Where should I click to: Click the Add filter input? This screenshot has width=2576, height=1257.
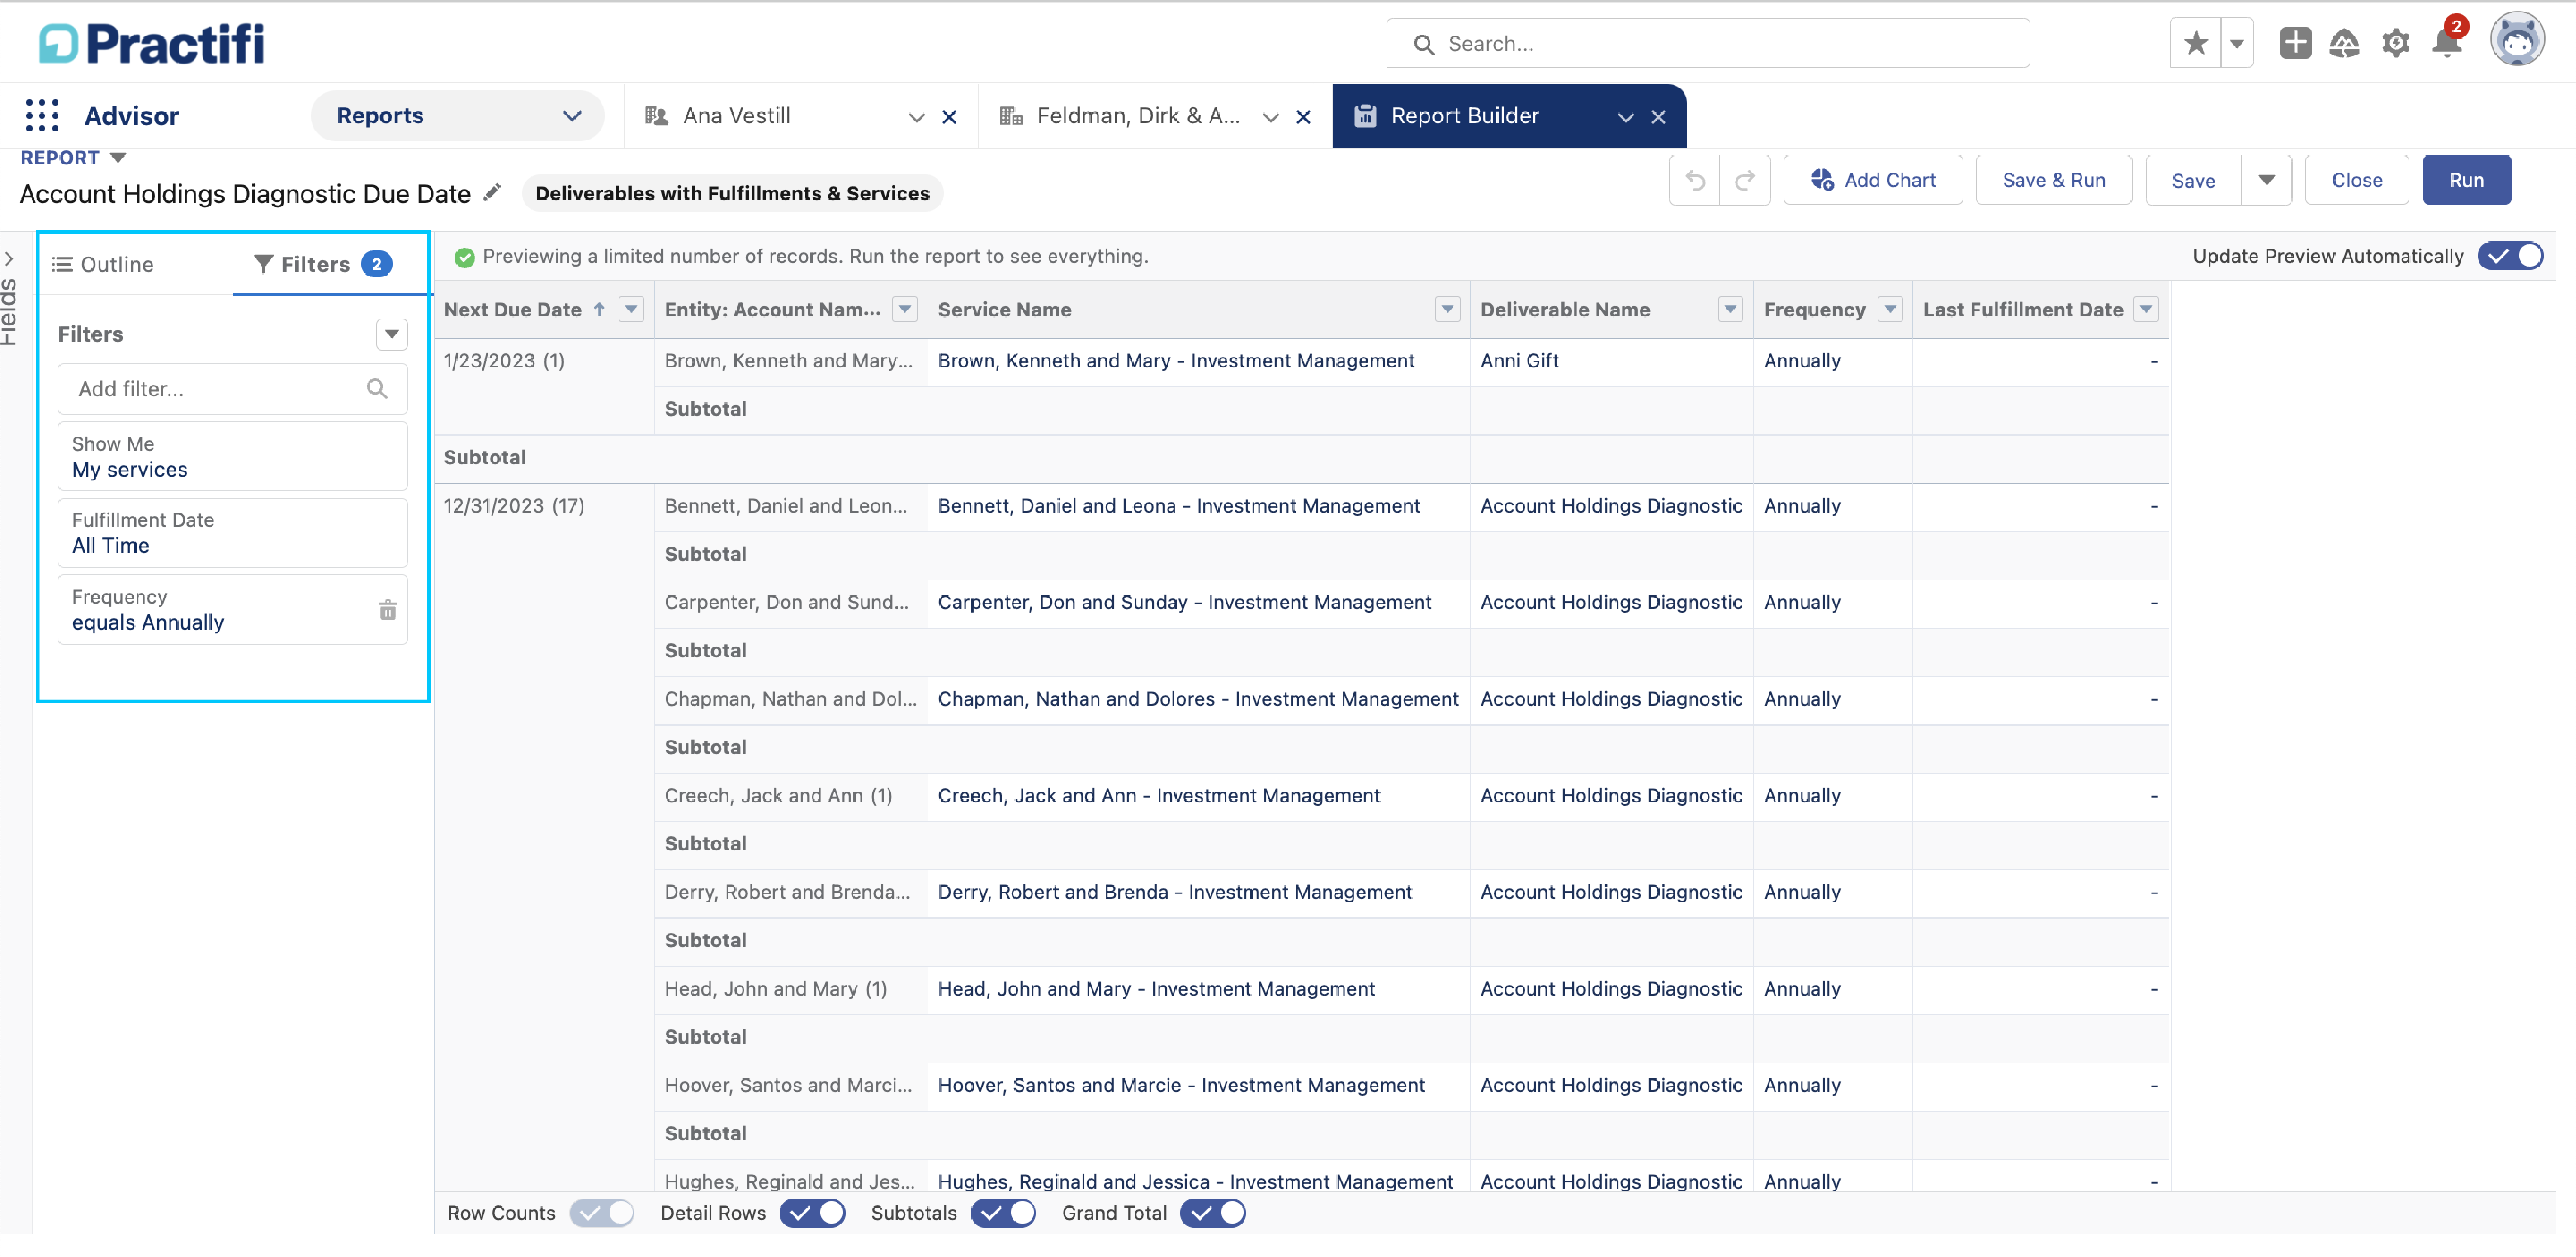[232, 388]
